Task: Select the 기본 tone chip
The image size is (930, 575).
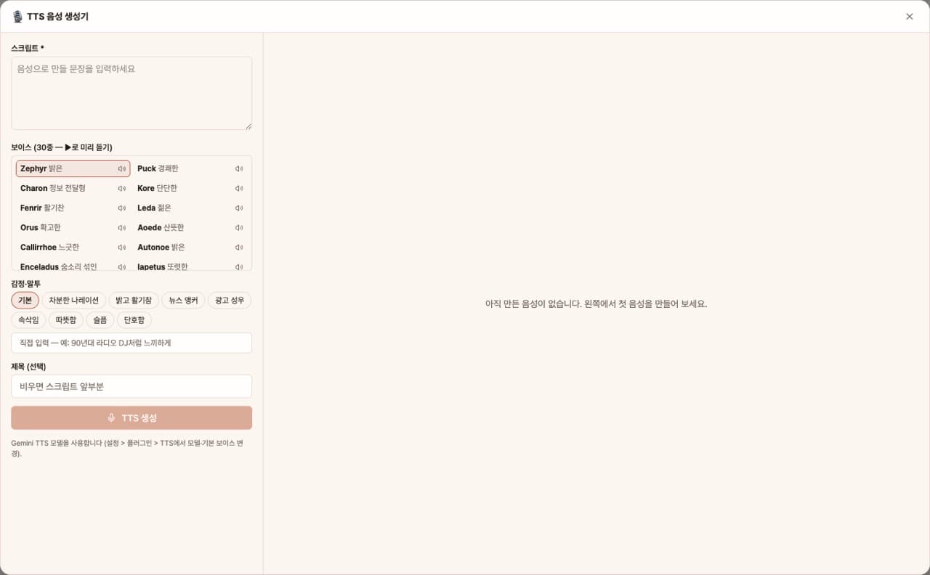Action: point(25,301)
